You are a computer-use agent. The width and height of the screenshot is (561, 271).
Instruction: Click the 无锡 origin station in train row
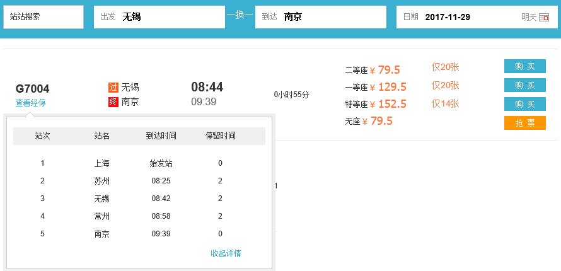point(130,87)
